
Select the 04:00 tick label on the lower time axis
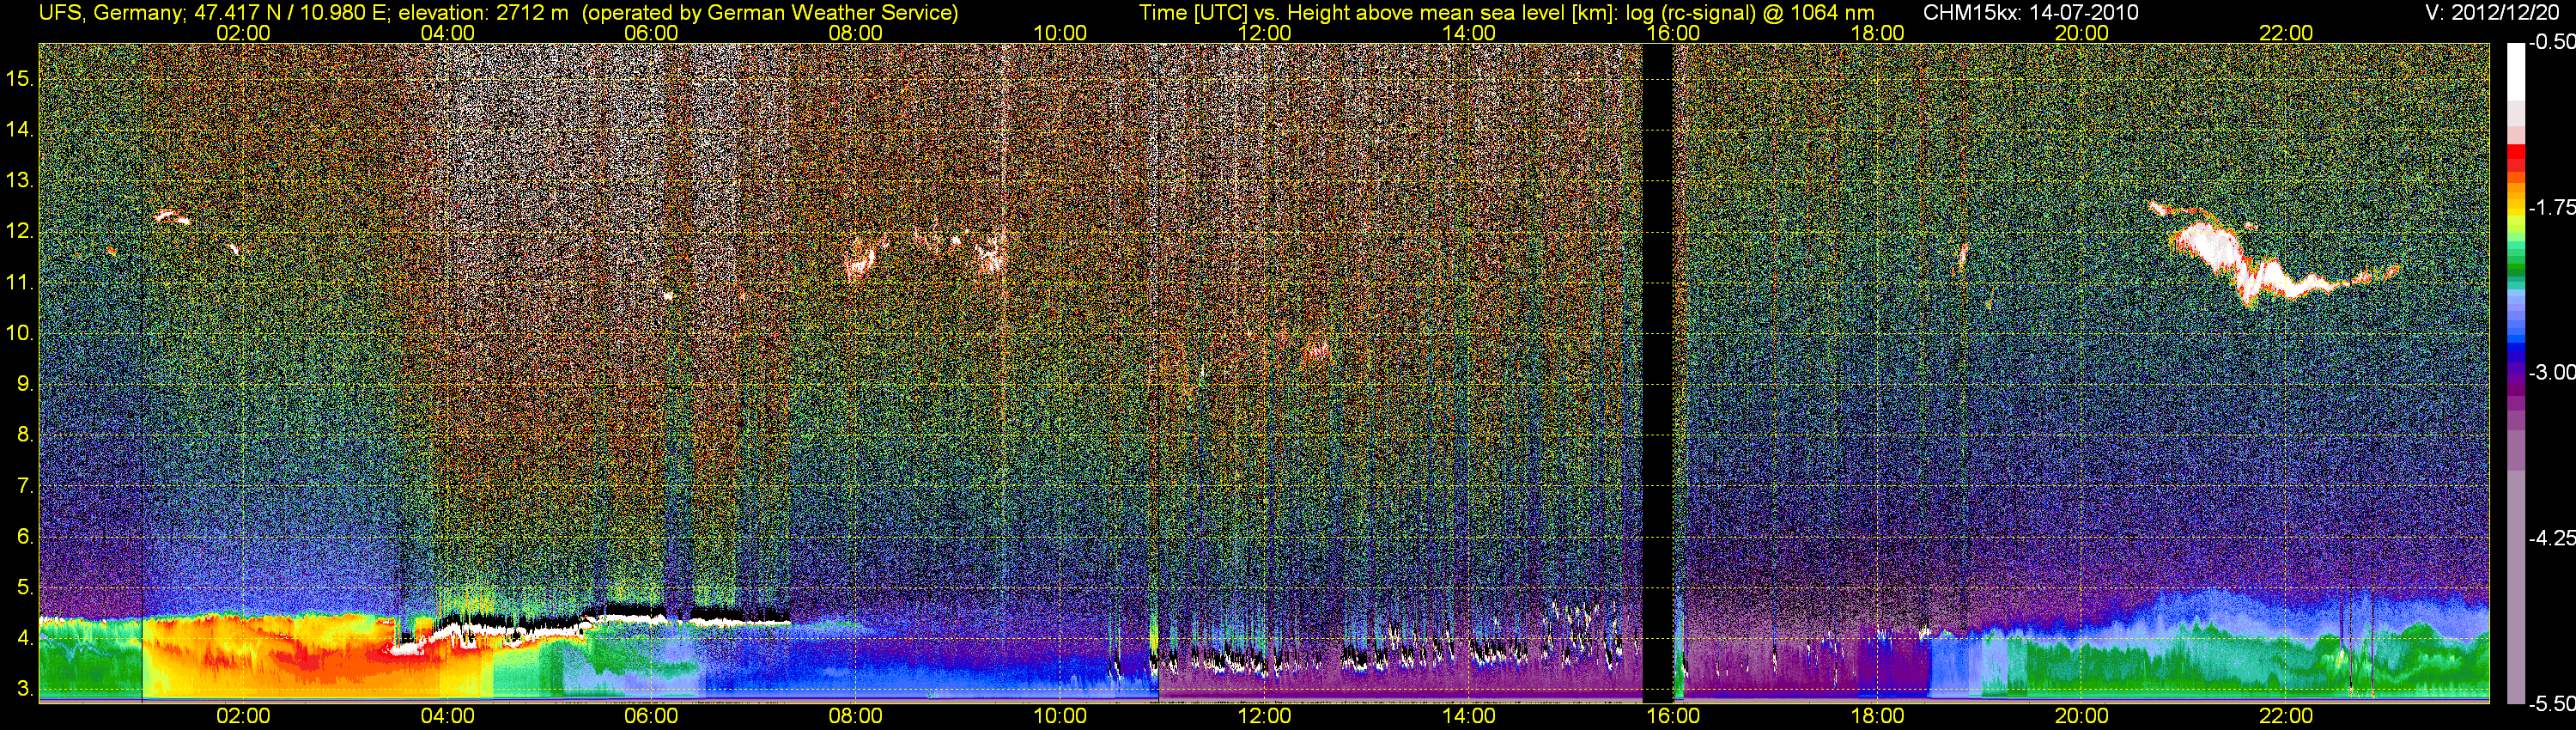447,716
